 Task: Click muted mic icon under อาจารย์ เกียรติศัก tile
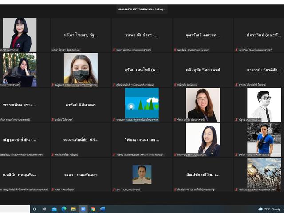point(237,85)
